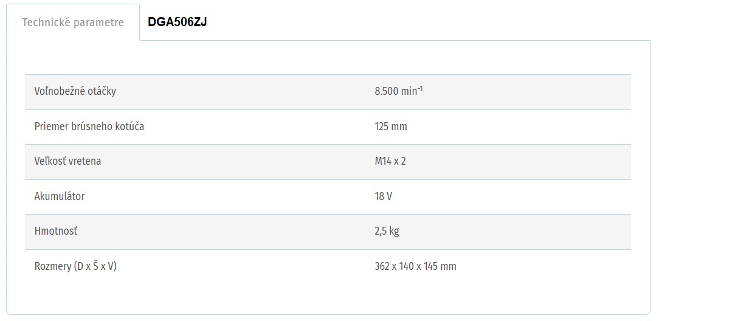735x321 pixels.
Task: Click the Akumulátor table row
Action: coord(328,197)
